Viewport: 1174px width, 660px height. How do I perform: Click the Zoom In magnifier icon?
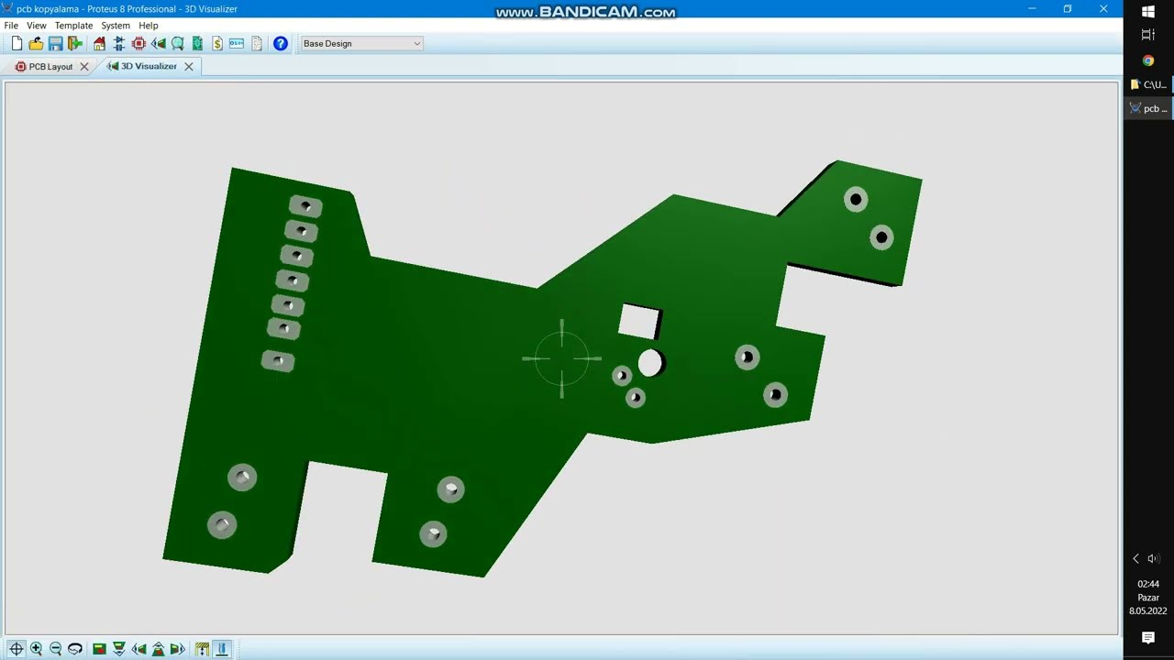37,649
